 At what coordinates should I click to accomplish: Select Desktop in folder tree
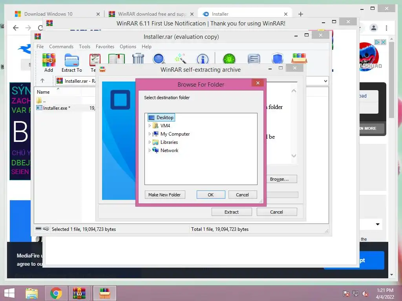click(x=161, y=118)
